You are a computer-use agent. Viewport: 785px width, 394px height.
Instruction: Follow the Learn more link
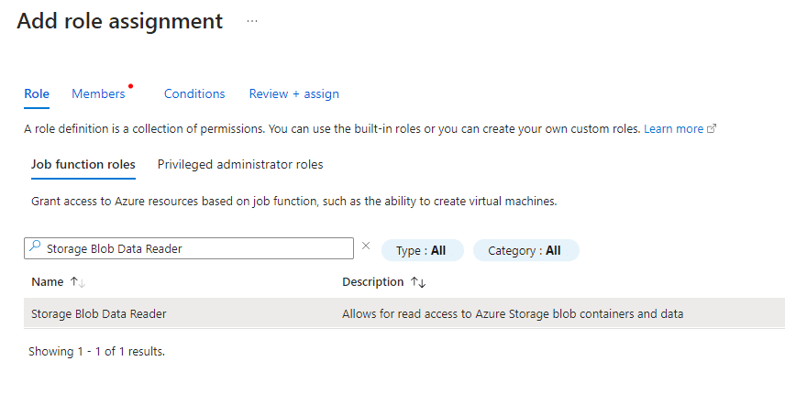point(673,128)
